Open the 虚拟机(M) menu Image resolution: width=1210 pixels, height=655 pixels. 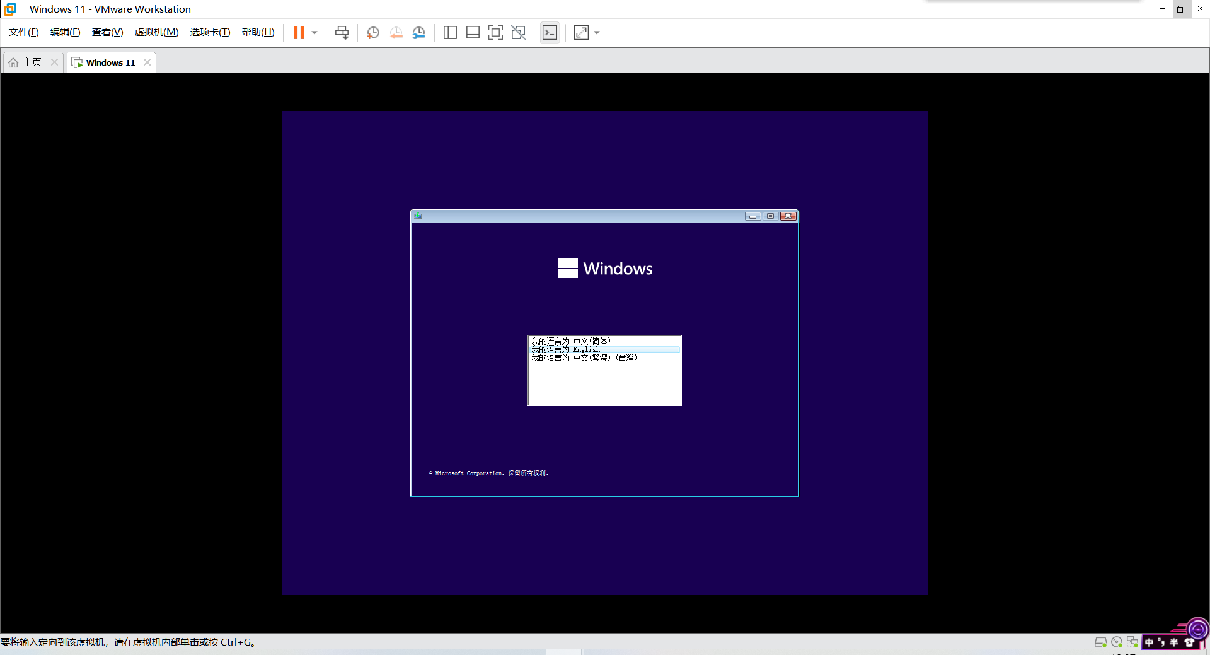157,32
